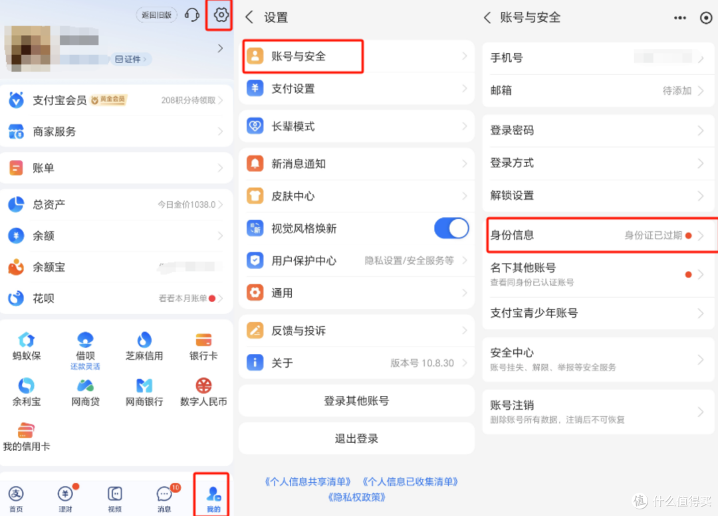Open 借呗 loan icon
The height and width of the screenshot is (516, 718).
click(85, 339)
